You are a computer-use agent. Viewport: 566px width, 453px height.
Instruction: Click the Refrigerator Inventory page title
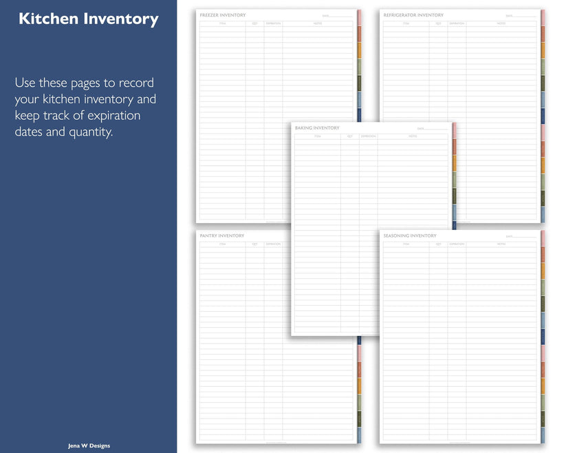click(414, 14)
